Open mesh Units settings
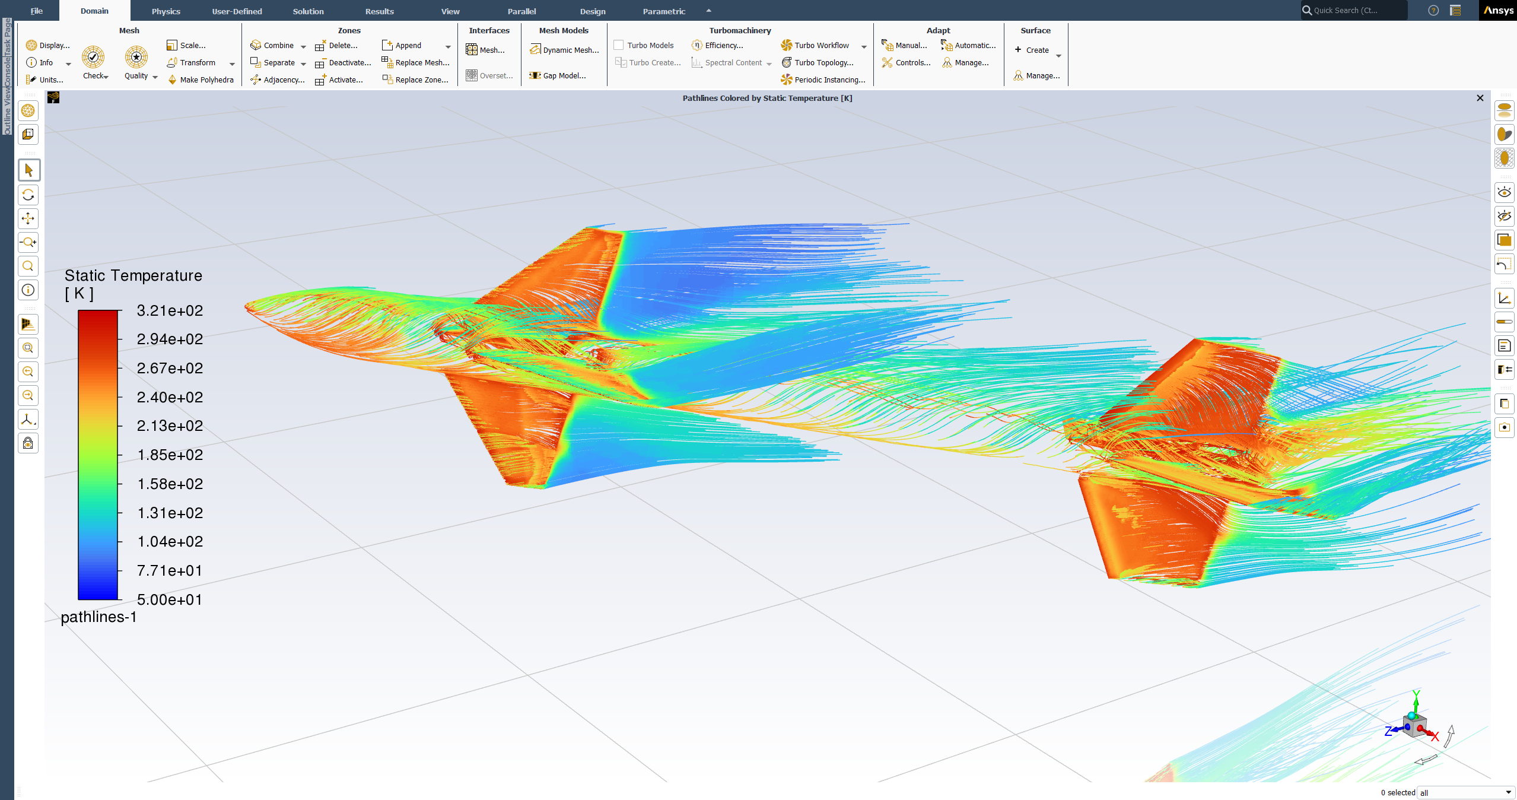 pyautogui.click(x=44, y=80)
